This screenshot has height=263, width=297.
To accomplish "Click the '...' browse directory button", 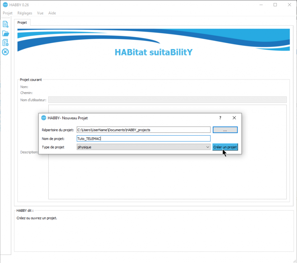I will coord(225,130).
